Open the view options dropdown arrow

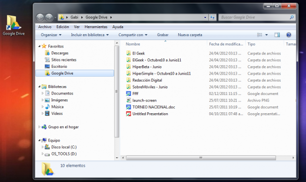pyautogui.click(x=267, y=35)
